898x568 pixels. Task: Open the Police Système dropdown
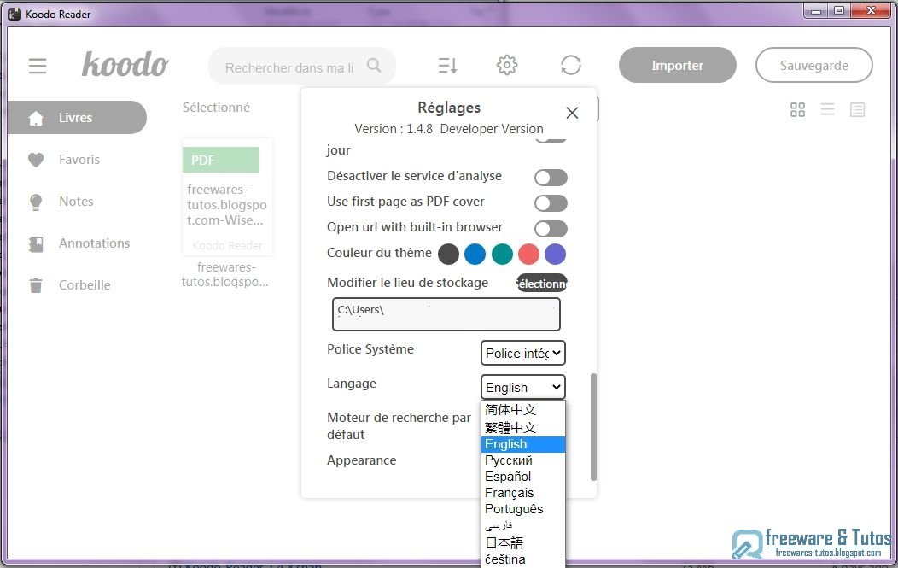click(523, 353)
